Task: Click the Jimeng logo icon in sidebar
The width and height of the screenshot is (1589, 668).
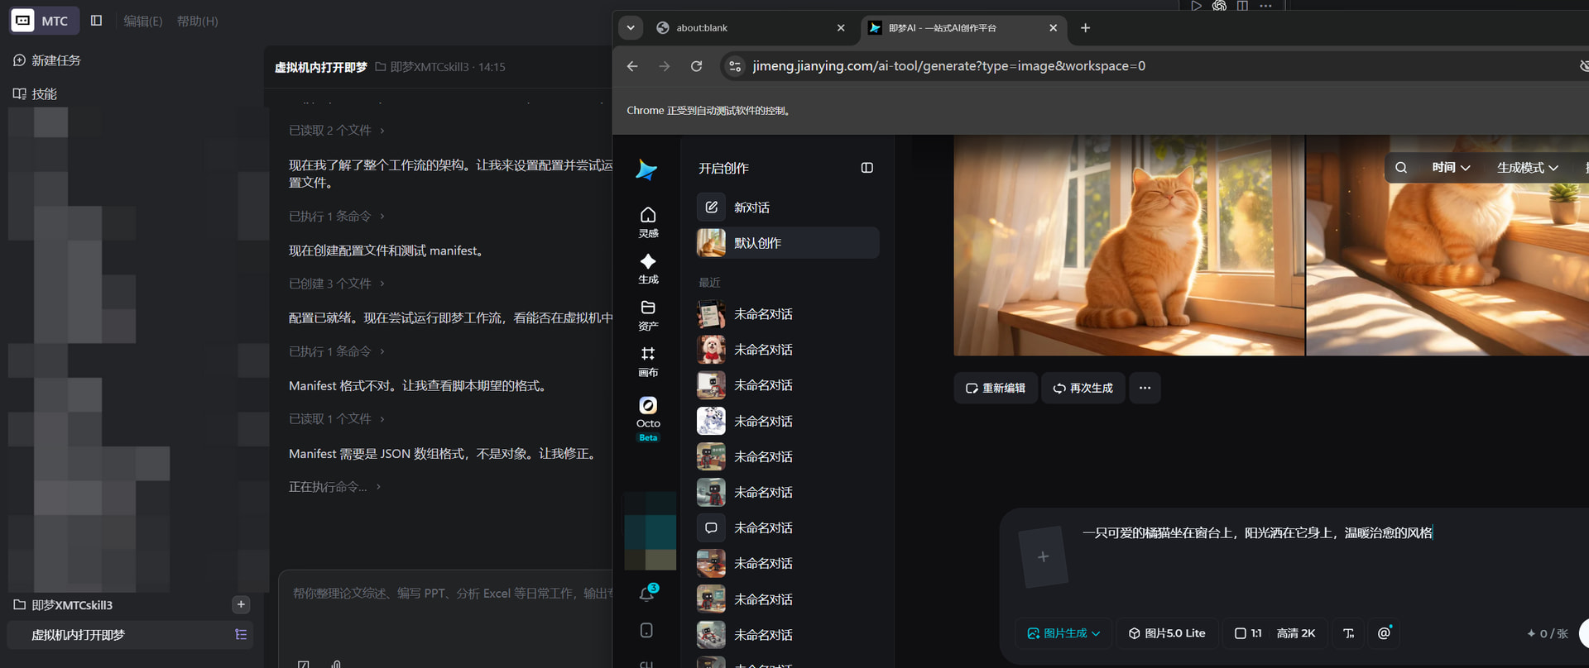Action: click(646, 170)
